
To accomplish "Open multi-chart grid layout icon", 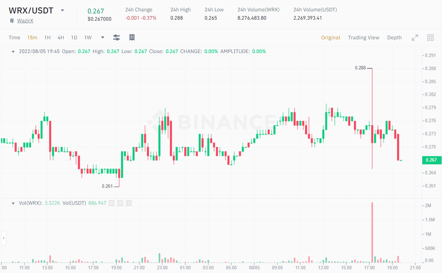I will click(x=430, y=38).
